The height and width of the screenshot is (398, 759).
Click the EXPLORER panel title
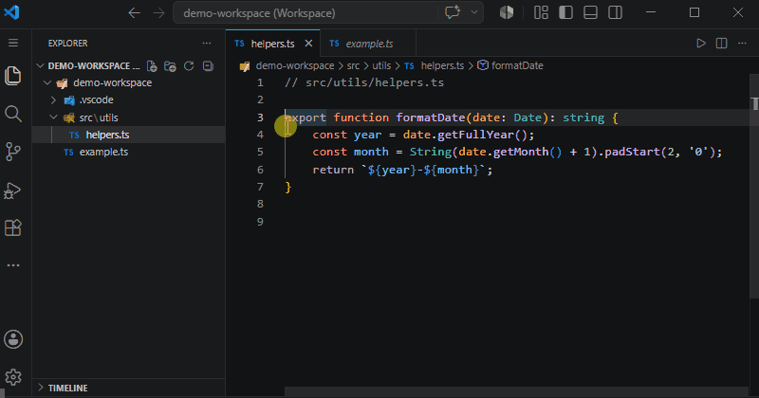coord(67,43)
